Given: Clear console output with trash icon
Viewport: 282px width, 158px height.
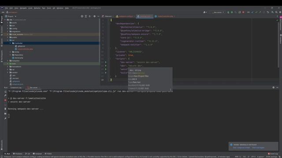Looking at the screenshot, I should [5, 109].
